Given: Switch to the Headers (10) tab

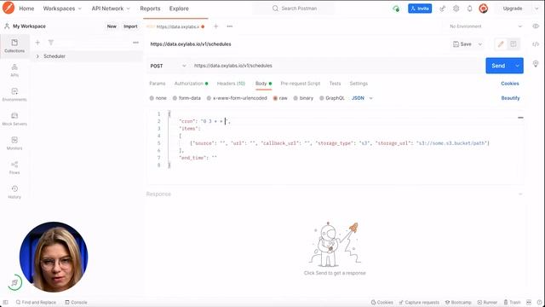Looking at the screenshot, I should [231, 84].
